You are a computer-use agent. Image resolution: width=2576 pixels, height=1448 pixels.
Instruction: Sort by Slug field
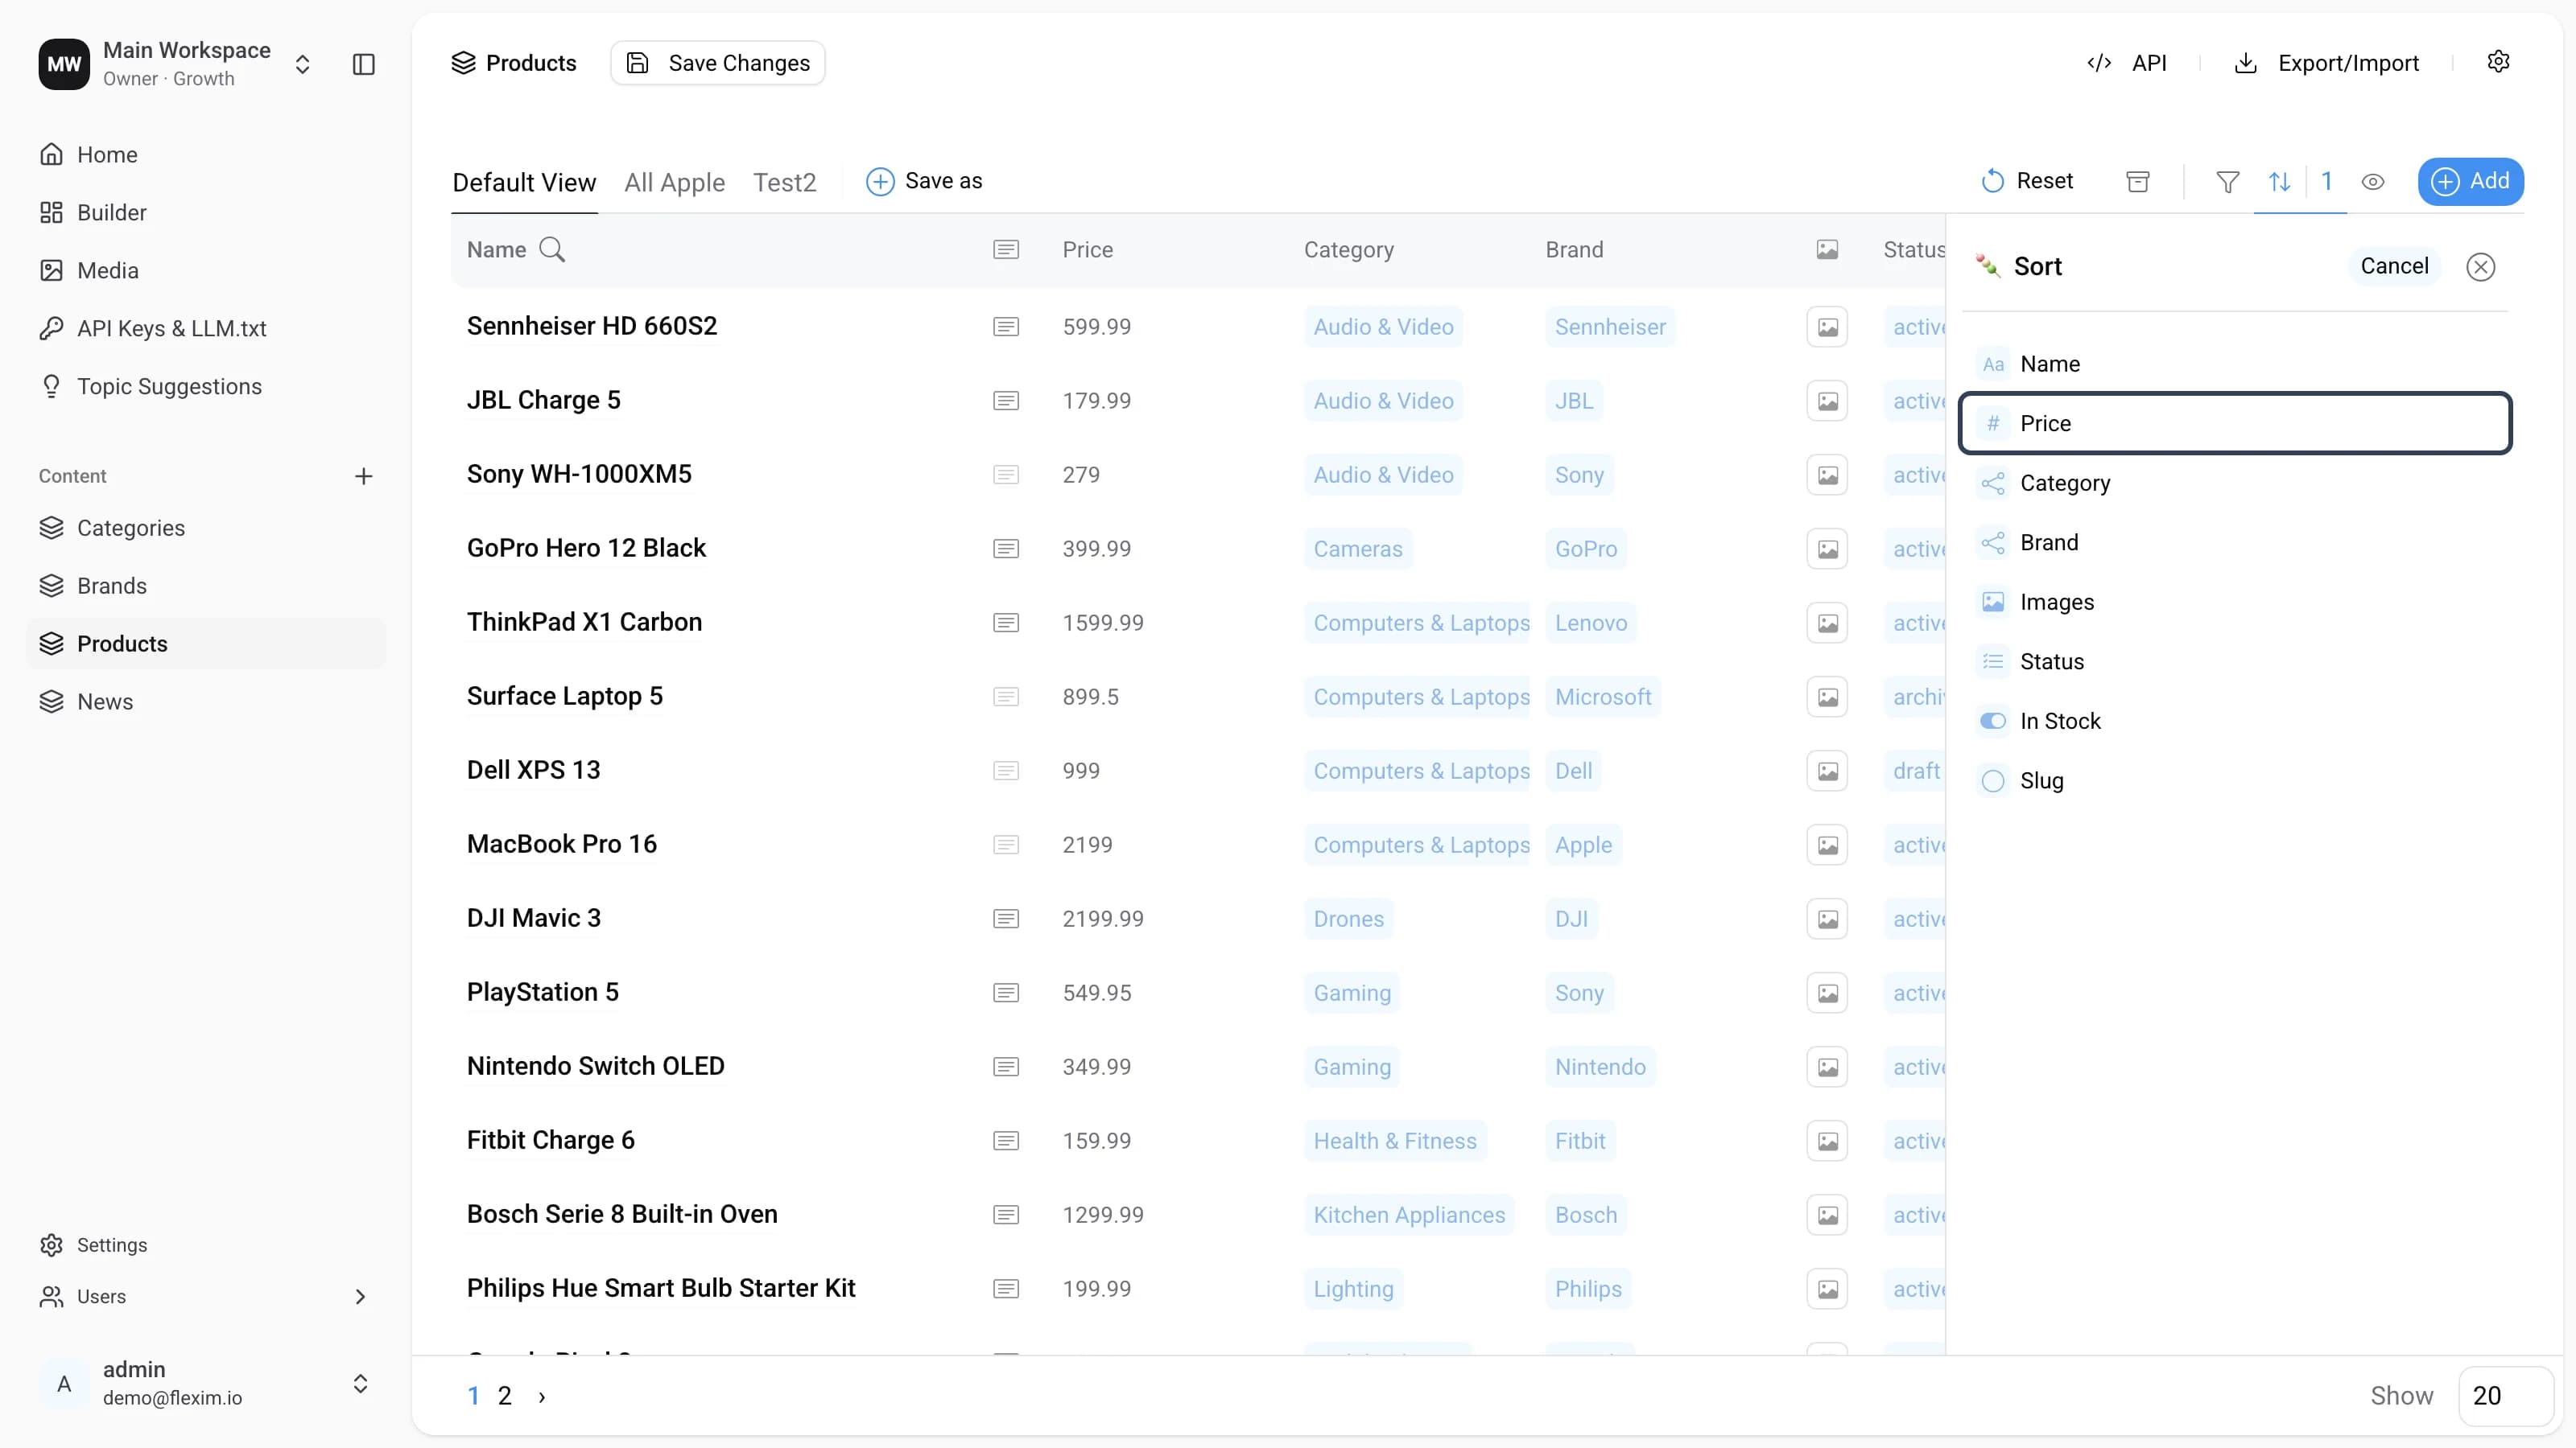pyautogui.click(x=2235, y=780)
